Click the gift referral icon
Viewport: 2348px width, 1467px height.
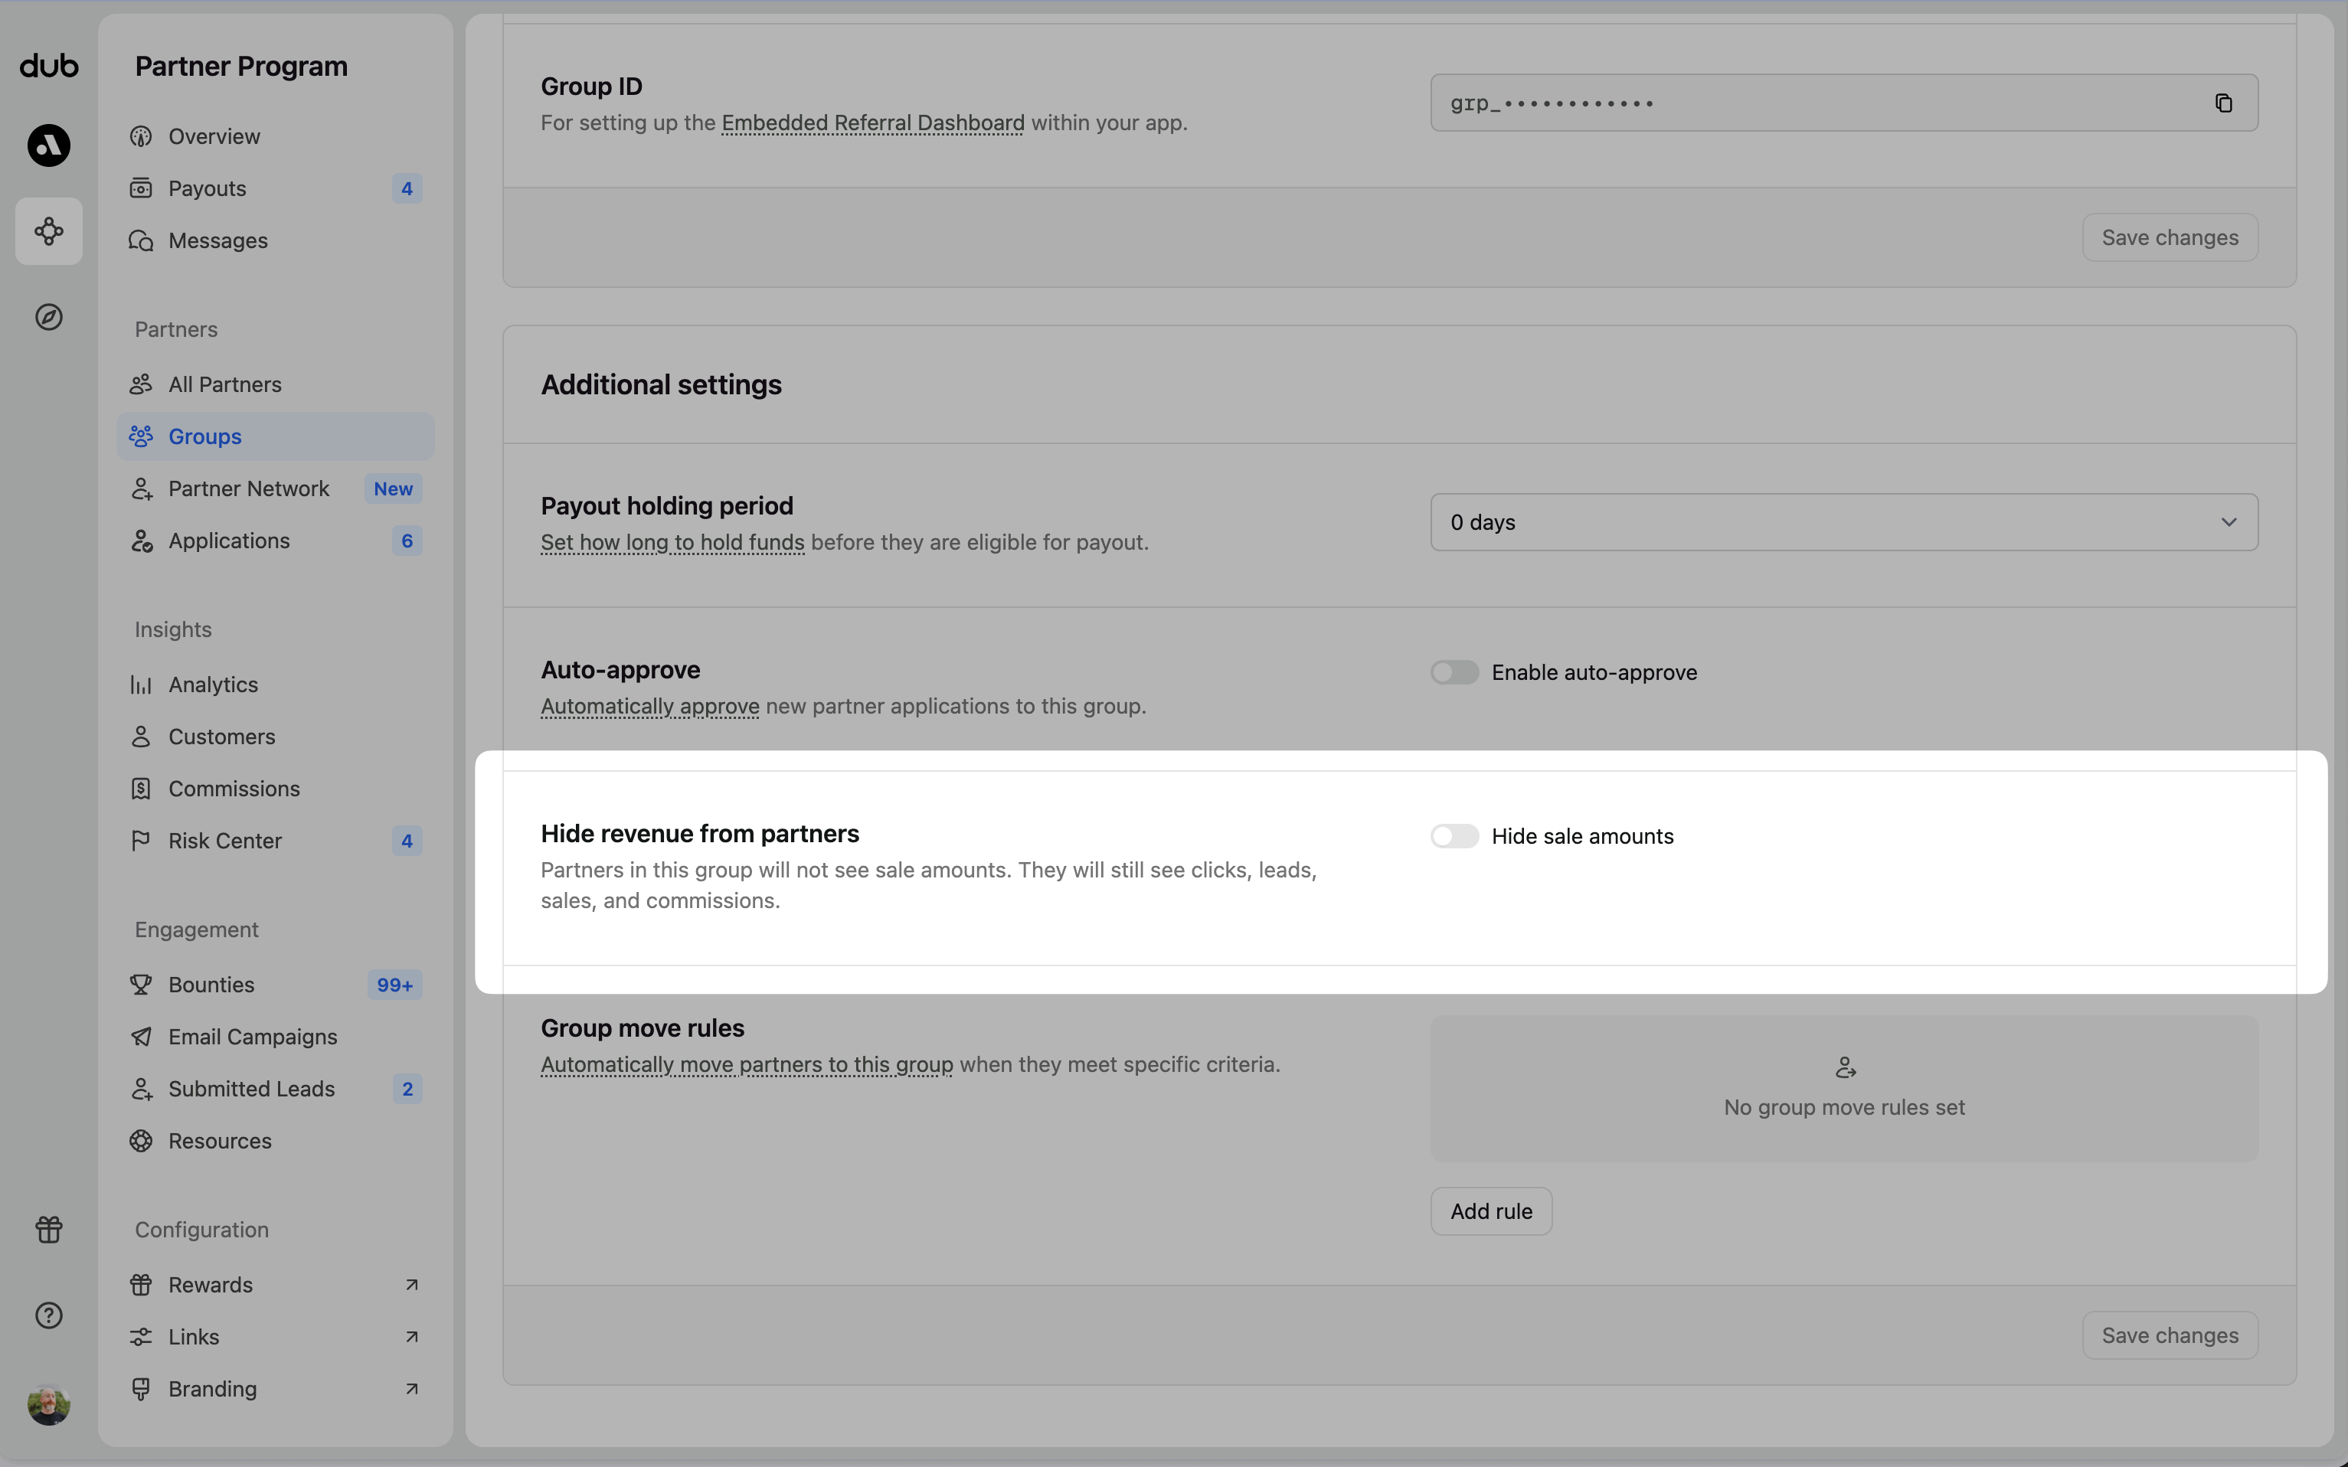click(x=48, y=1230)
